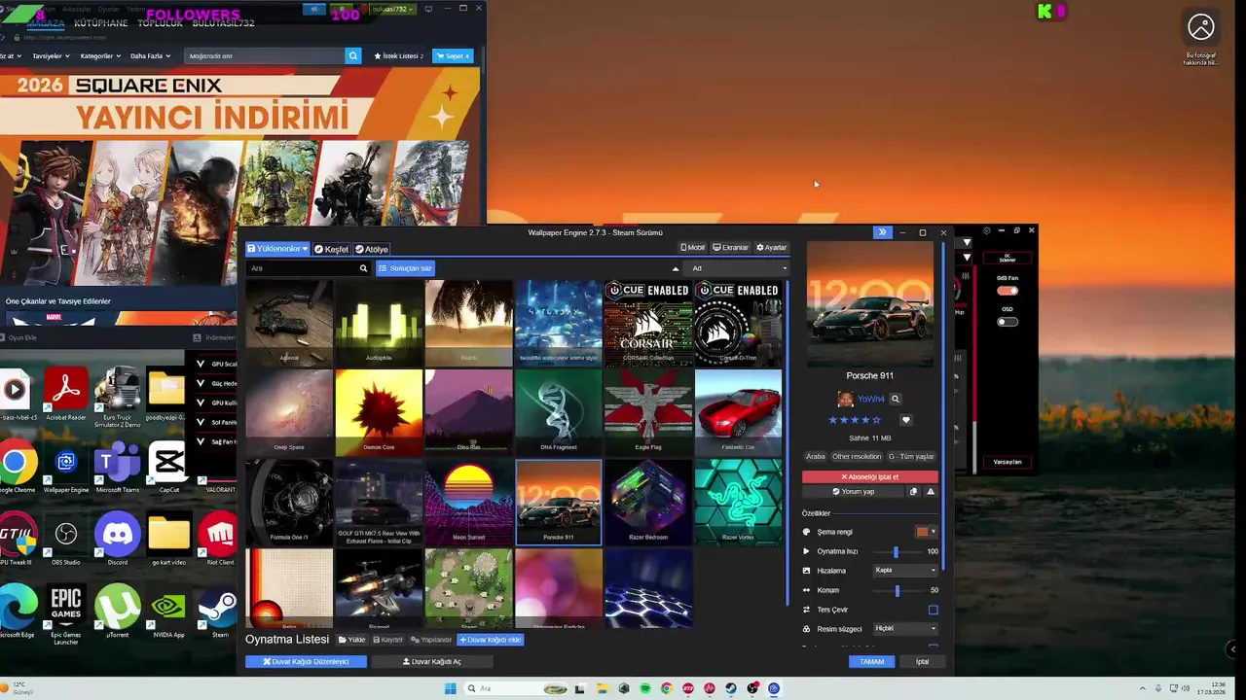Click the Araba tag
This screenshot has width=1246, height=700.
816,456
